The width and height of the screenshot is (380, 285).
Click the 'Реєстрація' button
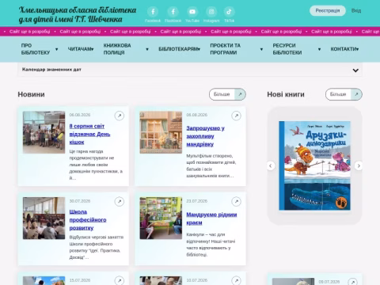[x=328, y=11]
